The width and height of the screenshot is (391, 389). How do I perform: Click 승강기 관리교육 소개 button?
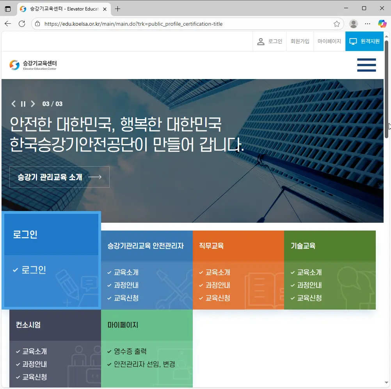59,177
